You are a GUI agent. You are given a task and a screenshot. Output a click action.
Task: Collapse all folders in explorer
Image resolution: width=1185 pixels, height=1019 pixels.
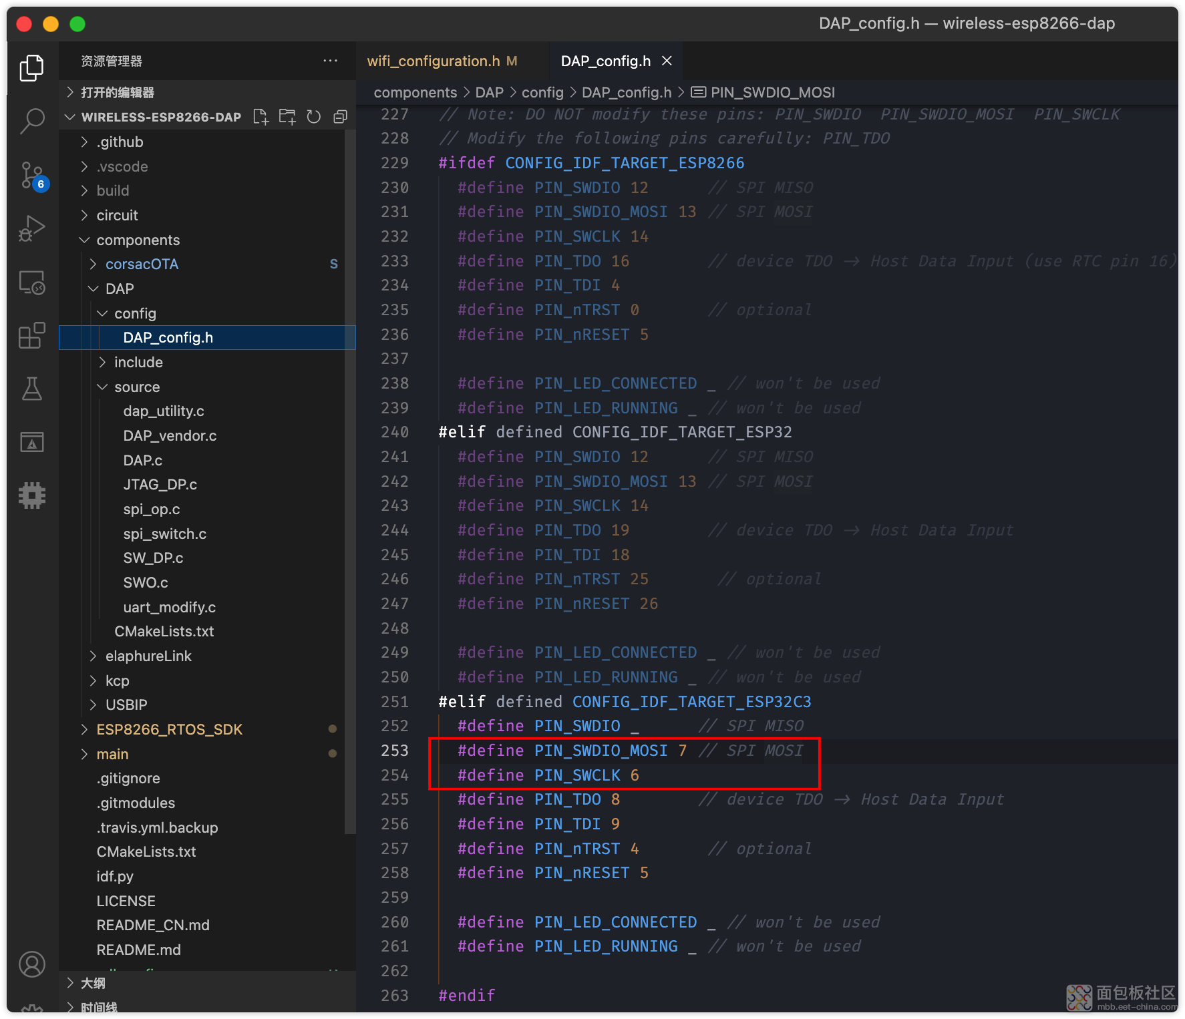pyautogui.click(x=341, y=117)
